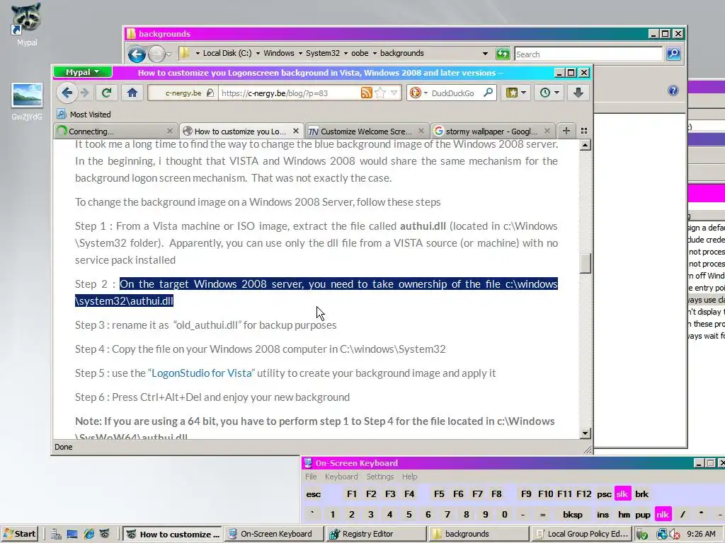Toggle scroll lock slk key

click(x=622, y=494)
